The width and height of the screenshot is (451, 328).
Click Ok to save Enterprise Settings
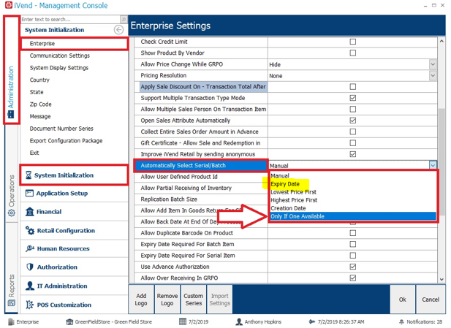(402, 300)
